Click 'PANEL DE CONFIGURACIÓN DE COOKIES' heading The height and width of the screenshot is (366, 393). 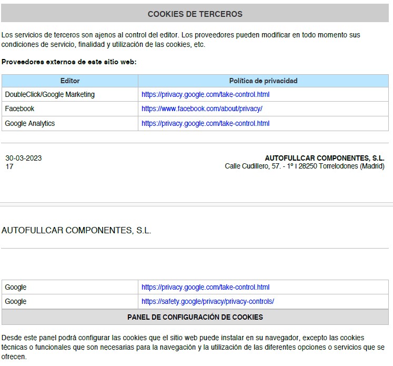[195, 317]
